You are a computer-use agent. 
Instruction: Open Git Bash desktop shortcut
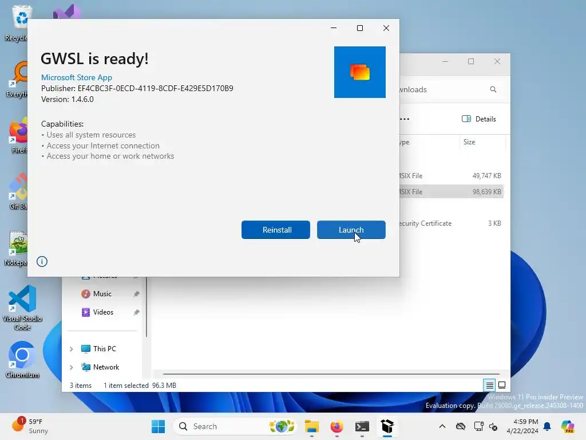[17, 191]
